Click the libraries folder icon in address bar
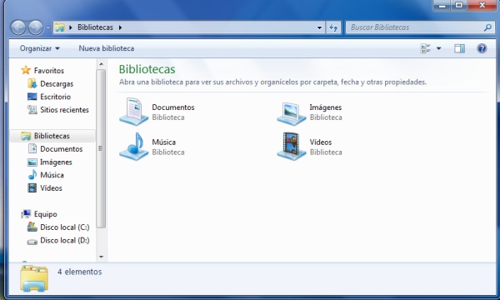The width and height of the screenshot is (500, 300). tap(59, 27)
